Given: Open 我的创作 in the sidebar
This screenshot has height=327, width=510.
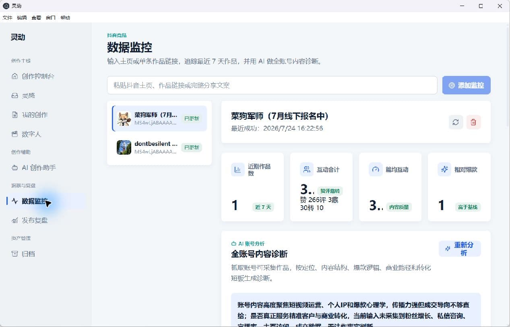Looking at the screenshot, I should point(46,115).
